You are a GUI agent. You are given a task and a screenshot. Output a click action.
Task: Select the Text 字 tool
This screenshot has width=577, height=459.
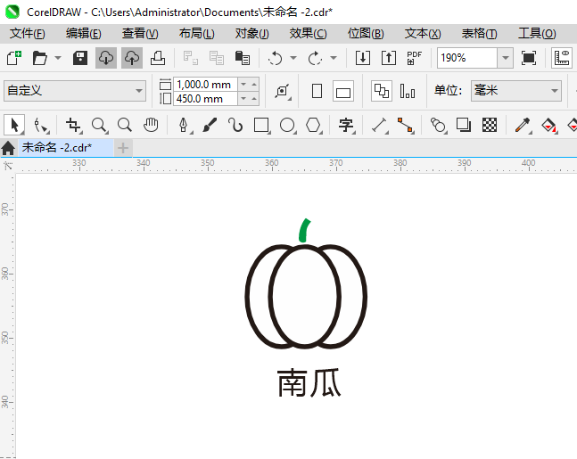(346, 125)
